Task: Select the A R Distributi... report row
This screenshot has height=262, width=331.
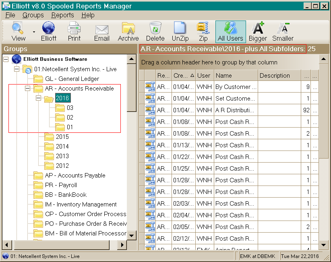Action: (x=229, y=110)
